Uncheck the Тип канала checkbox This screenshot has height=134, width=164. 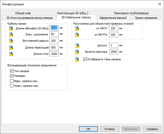pyautogui.click(x=12, y=71)
